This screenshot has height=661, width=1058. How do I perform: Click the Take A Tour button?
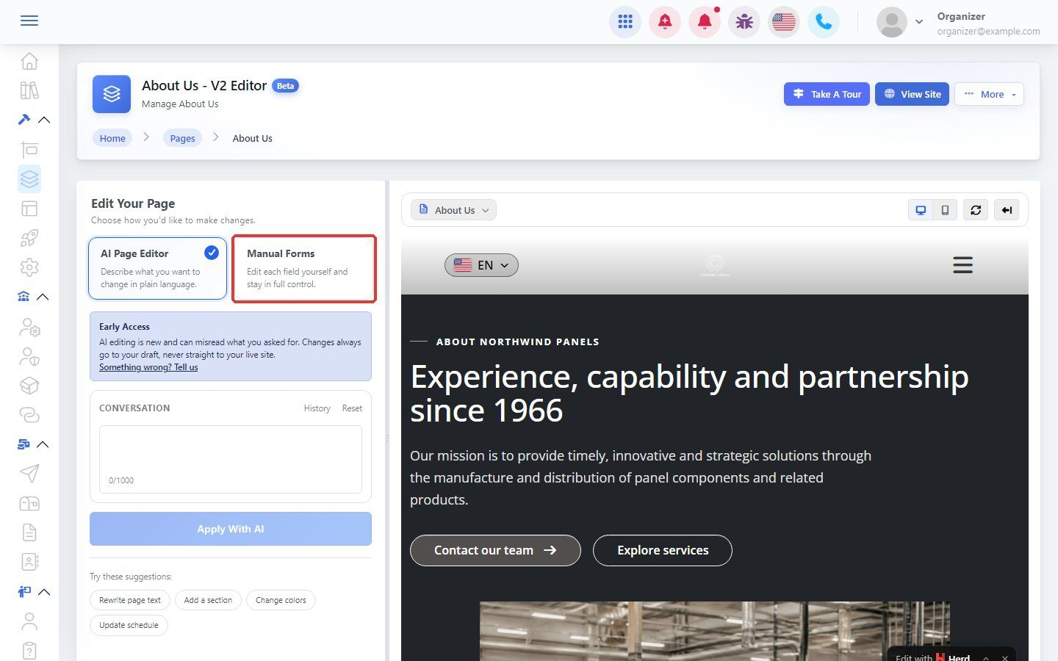827,94
